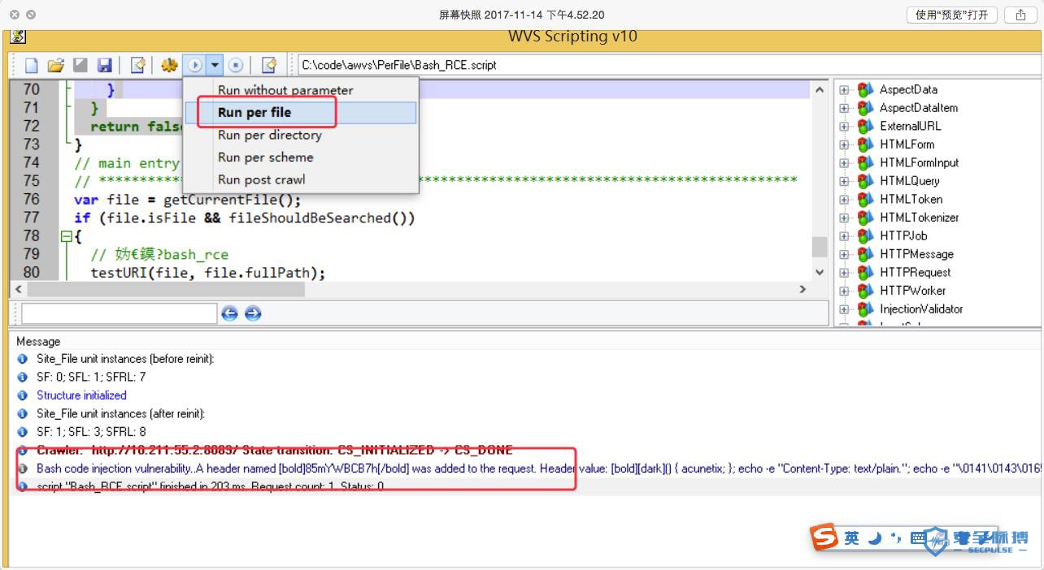This screenshot has width=1044, height=570.
Task: Expand the HTMLQuery node
Action: 844,181
